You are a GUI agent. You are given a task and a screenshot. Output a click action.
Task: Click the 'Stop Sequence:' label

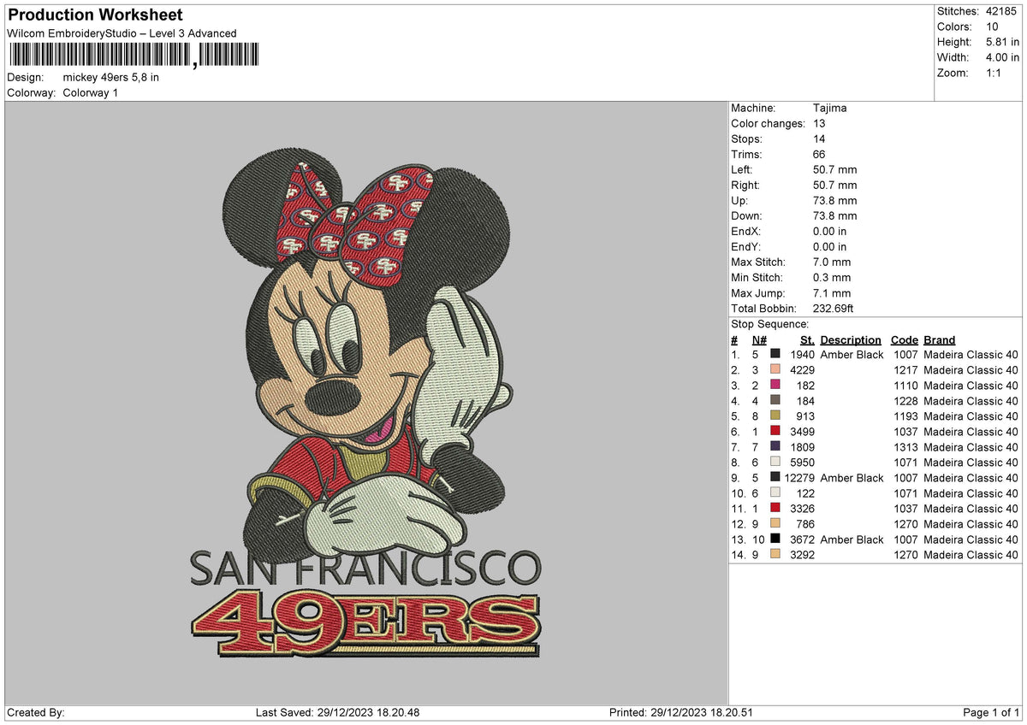pyautogui.click(x=769, y=324)
